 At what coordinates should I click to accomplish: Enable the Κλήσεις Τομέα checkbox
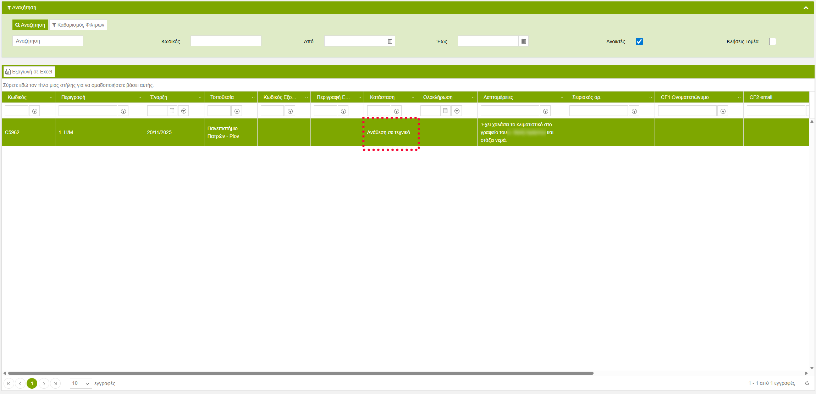click(x=772, y=41)
